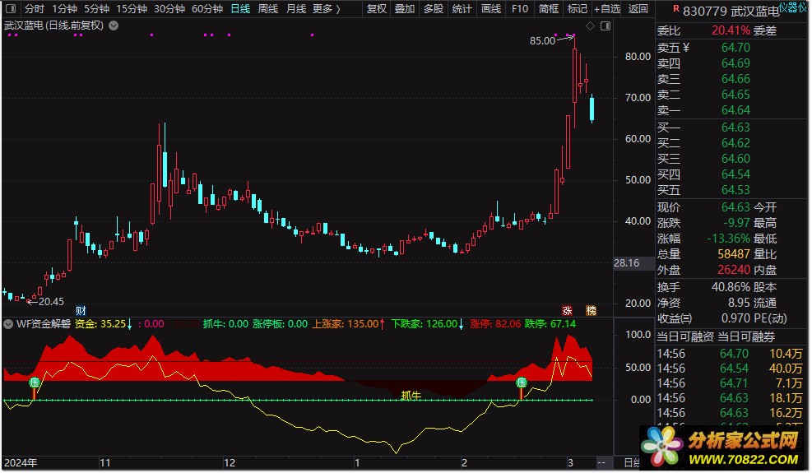Click the 买一 price 64.63
This screenshot has height=473, width=812.
[x=735, y=128]
